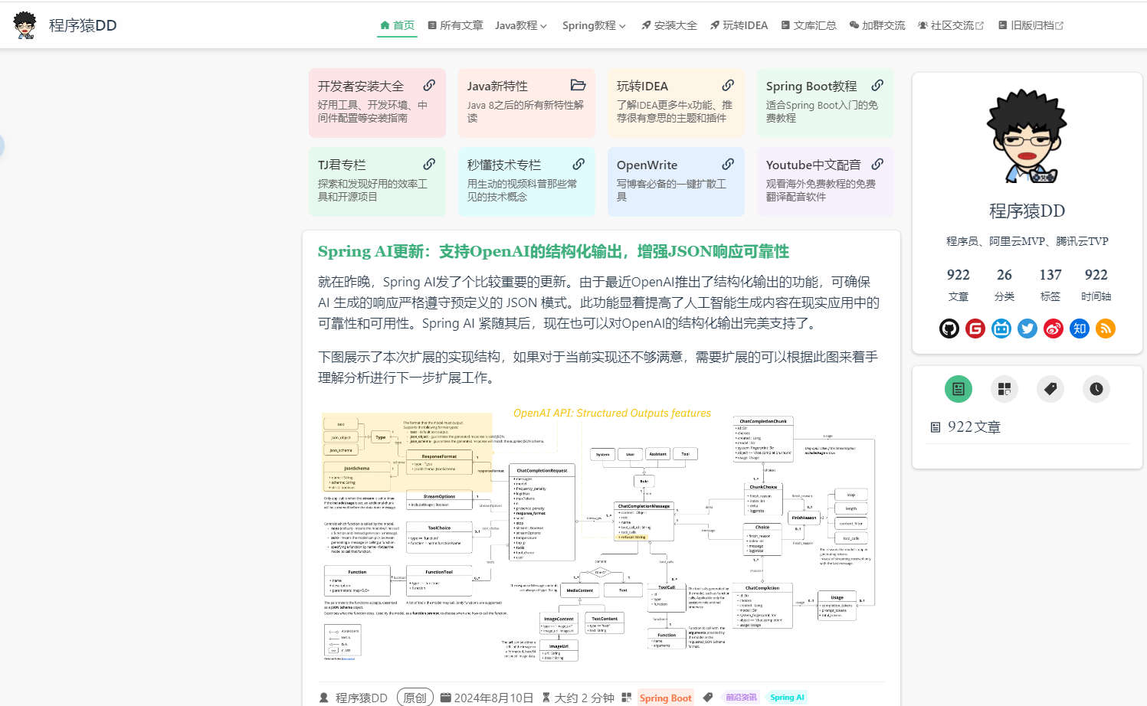This screenshot has height=706, width=1147.
Task: Click the 首页 home menu item
Action: pyautogui.click(x=397, y=25)
